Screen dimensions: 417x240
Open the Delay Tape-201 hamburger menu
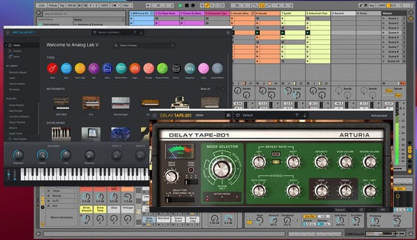tap(154, 115)
